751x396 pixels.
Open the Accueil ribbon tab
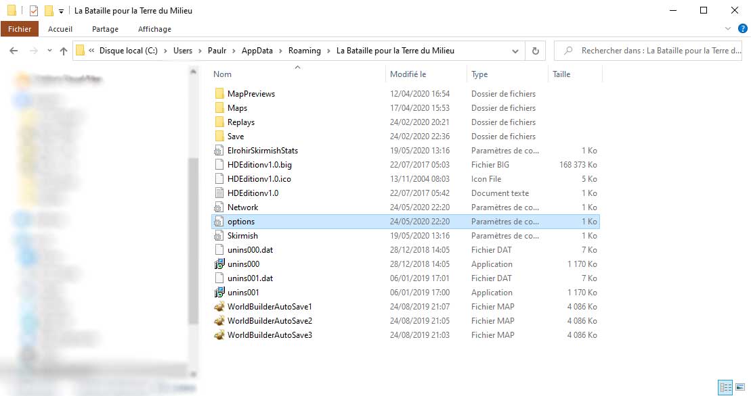pyautogui.click(x=60, y=29)
